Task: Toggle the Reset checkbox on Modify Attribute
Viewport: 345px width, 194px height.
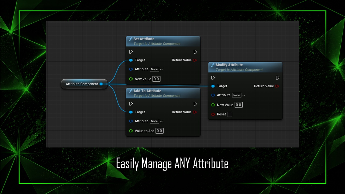Action: (x=230, y=114)
